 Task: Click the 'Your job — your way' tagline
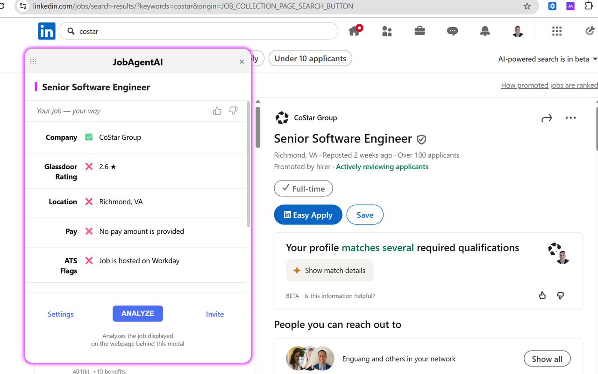point(69,111)
